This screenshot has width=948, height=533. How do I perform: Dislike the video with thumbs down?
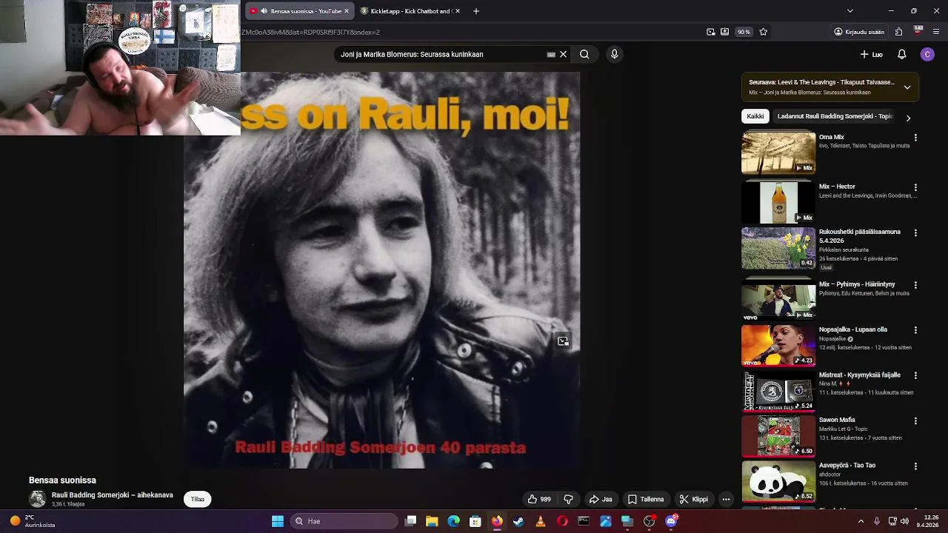point(568,499)
